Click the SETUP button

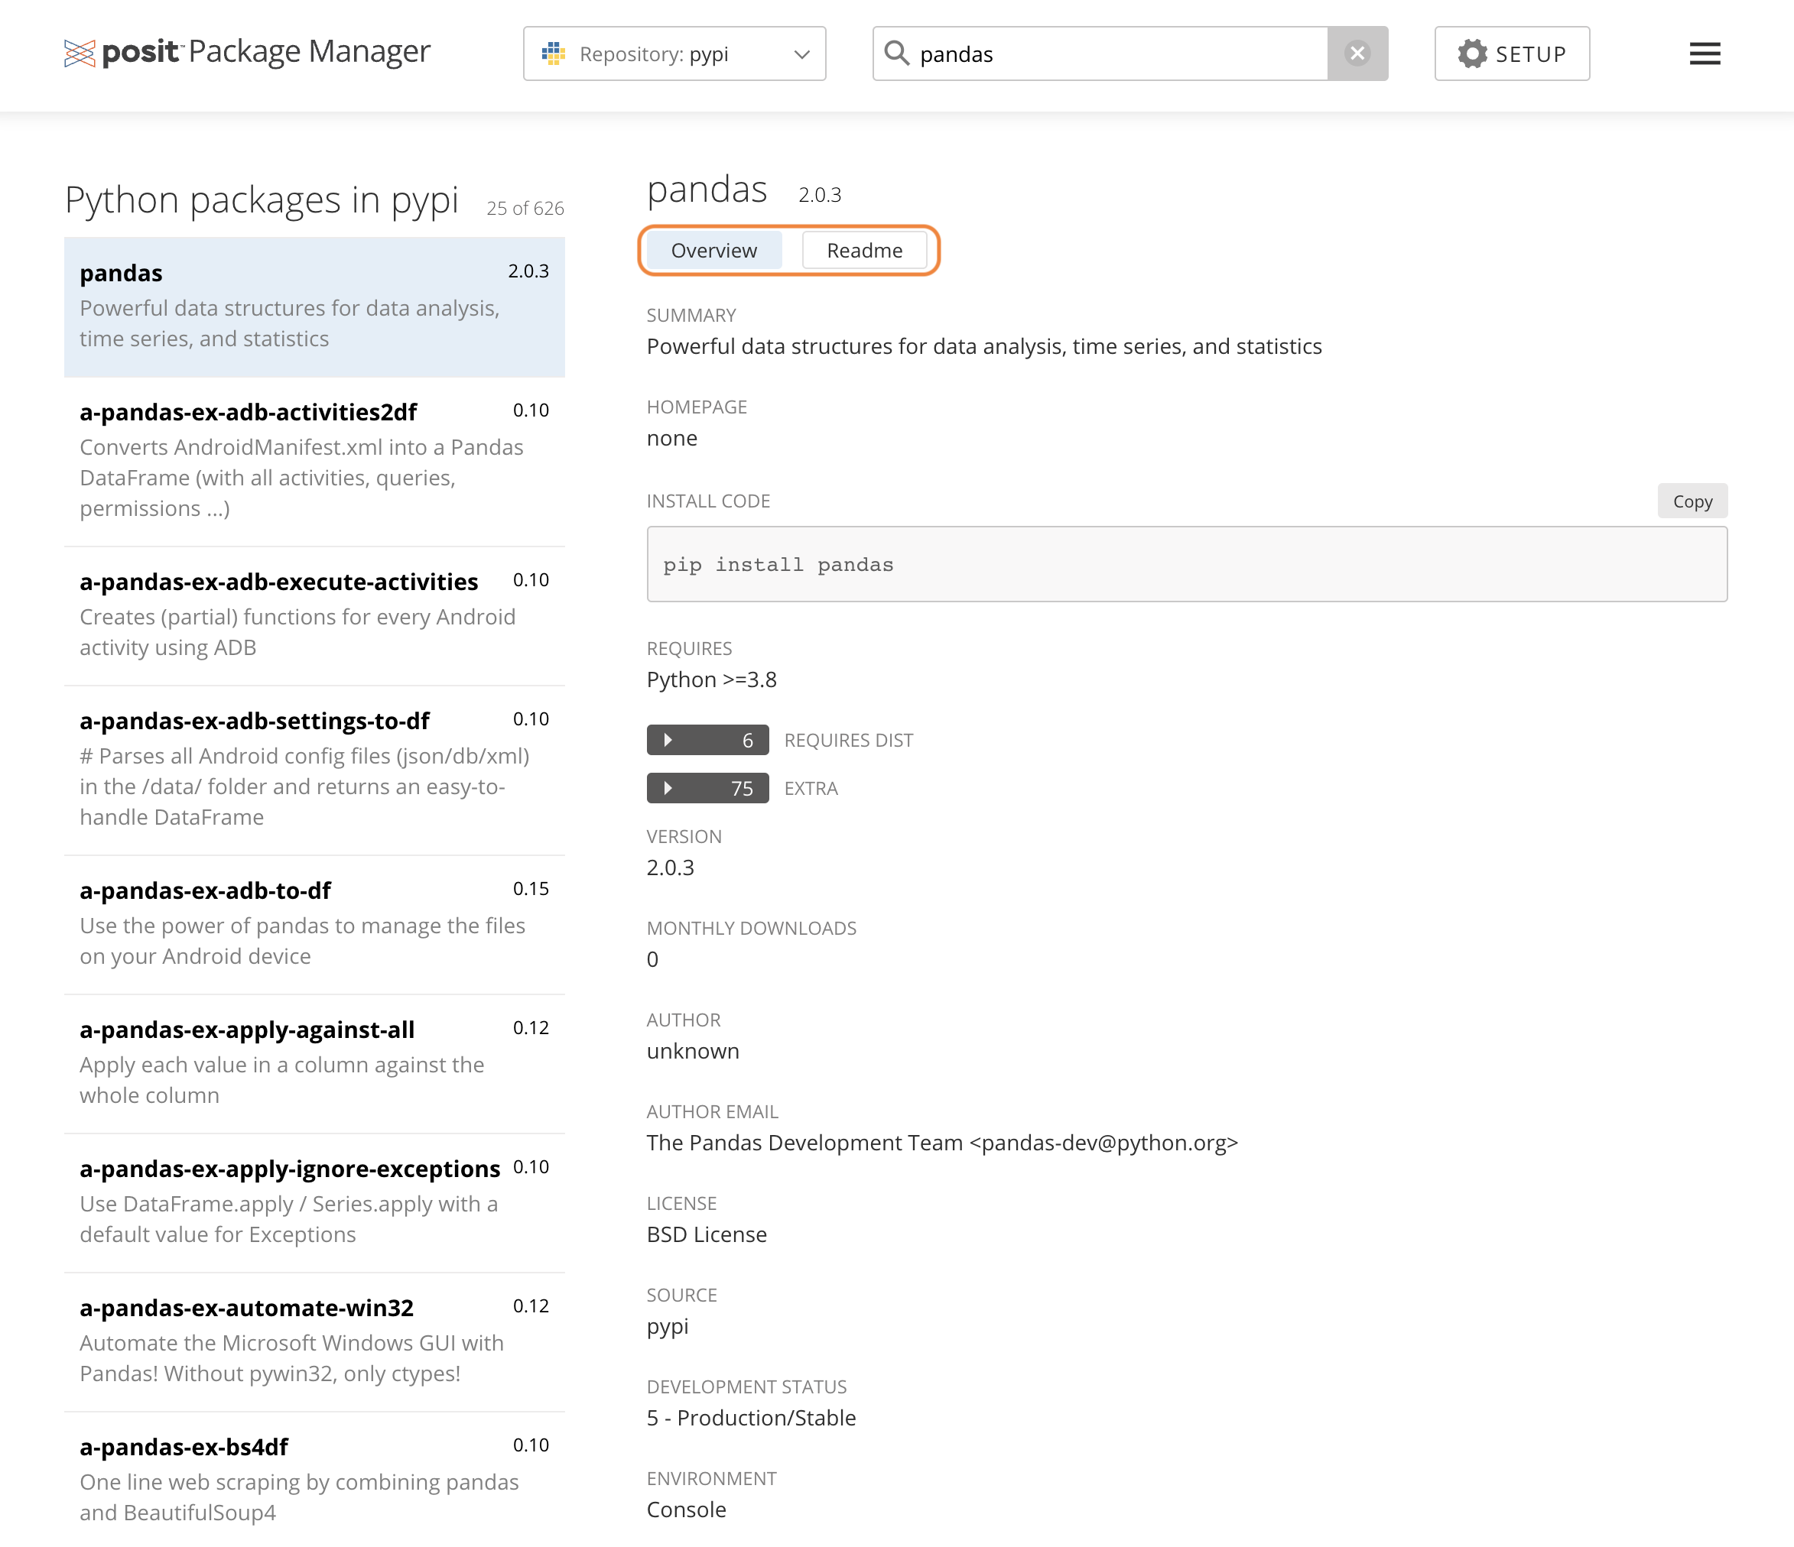click(1512, 54)
